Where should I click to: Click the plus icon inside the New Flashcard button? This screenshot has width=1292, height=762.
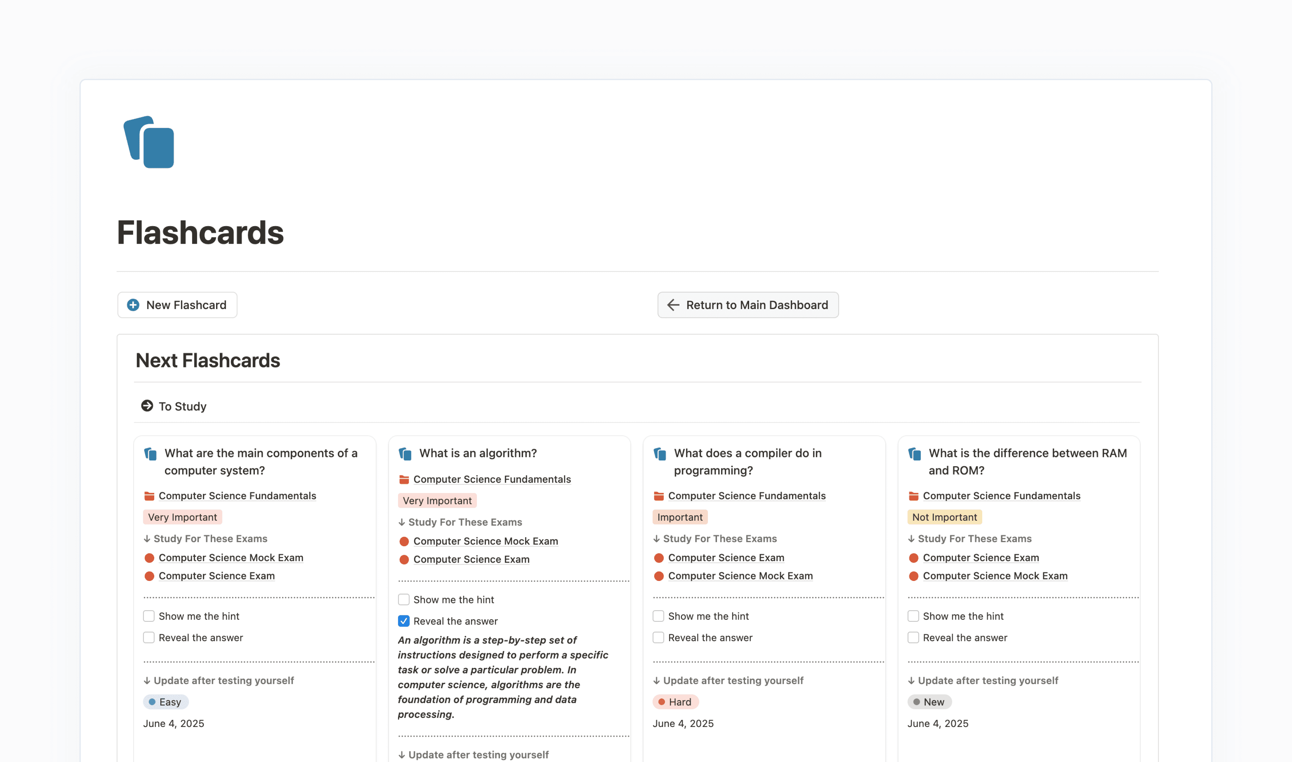pyautogui.click(x=133, y=304)
